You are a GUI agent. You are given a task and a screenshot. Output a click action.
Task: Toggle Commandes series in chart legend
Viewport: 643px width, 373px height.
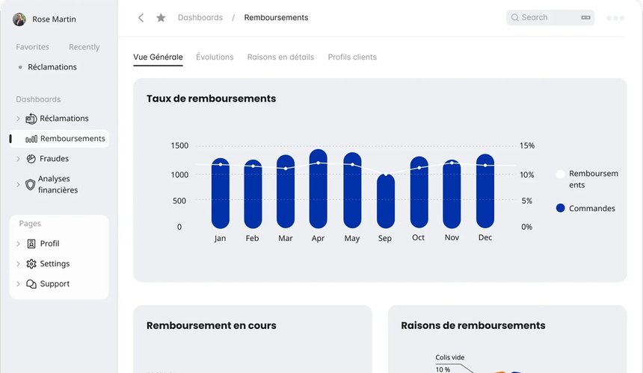[560, 209]
